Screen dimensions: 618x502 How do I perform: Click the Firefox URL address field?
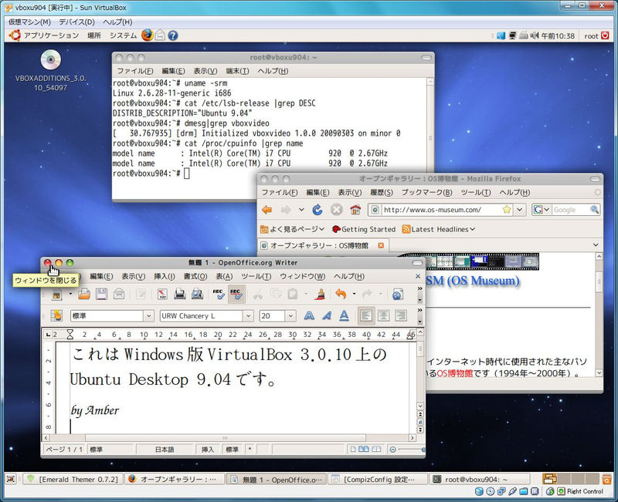click(440, 210)
